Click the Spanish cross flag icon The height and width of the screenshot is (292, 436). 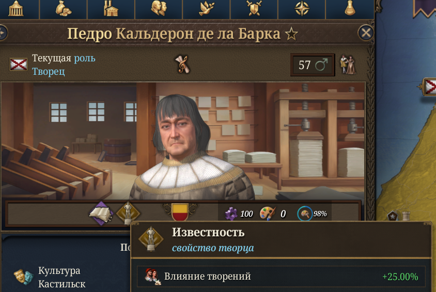[19, 64]
